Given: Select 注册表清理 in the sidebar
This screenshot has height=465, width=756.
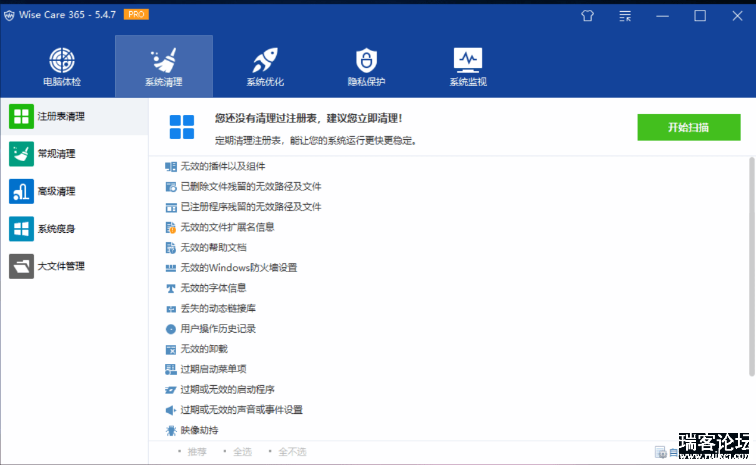Looking at the screenshot, I should click(x=74, y=116).
